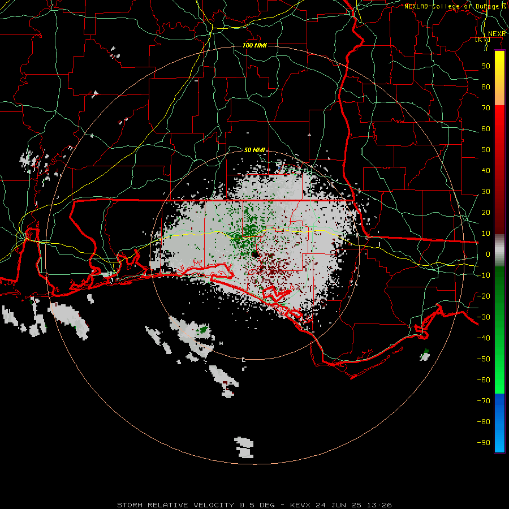509x509 pixels.
Task: Click the Storm Relative Velocity caption at bottom
Action: click(x=254, y=505)
